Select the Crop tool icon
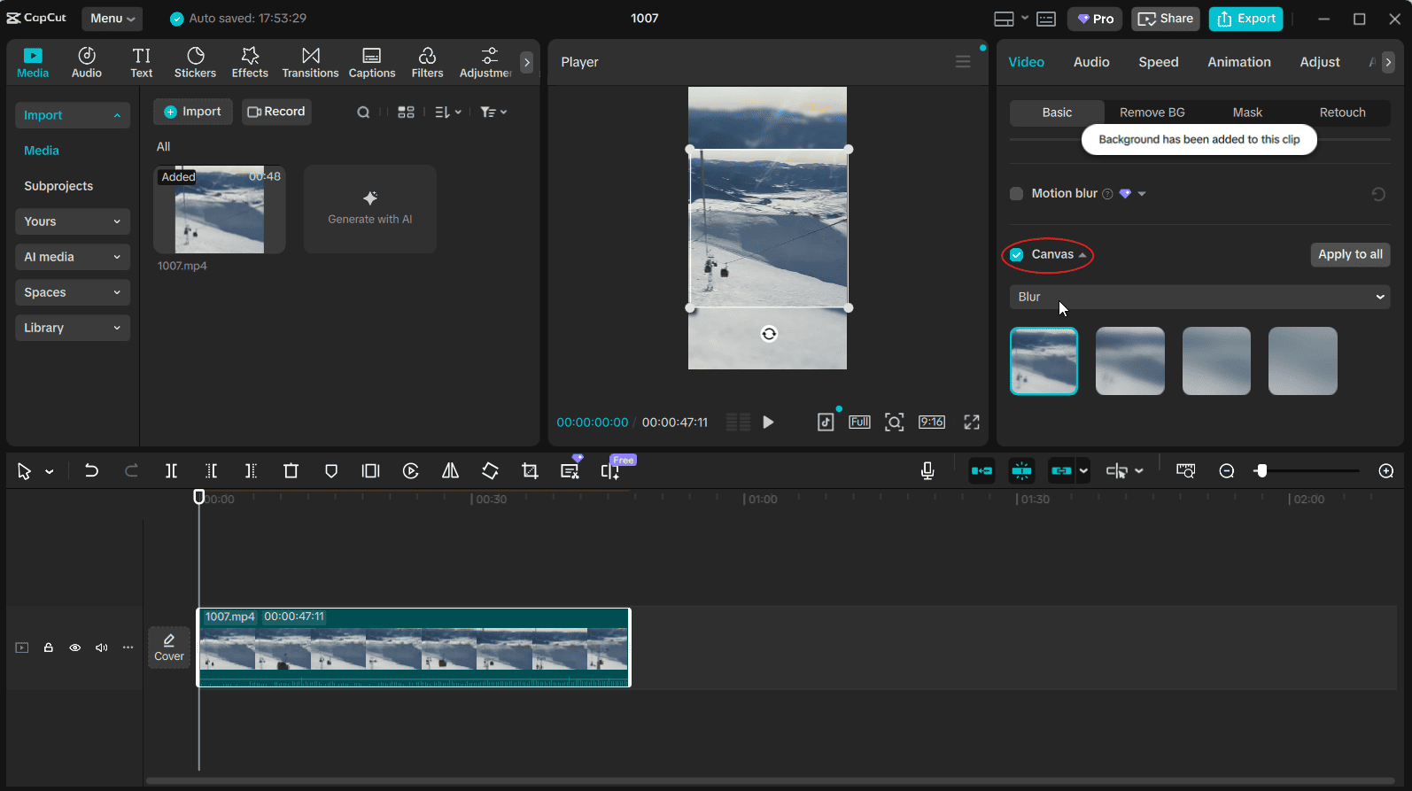This screenshot has height=791, width=1412. (530, 471)
